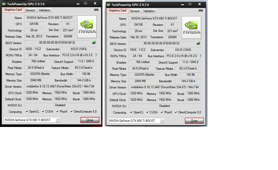Click 144.2 GB/s bandwidth value in left window
This screenshot has height=170, width=278.
(x=84, y=80)
